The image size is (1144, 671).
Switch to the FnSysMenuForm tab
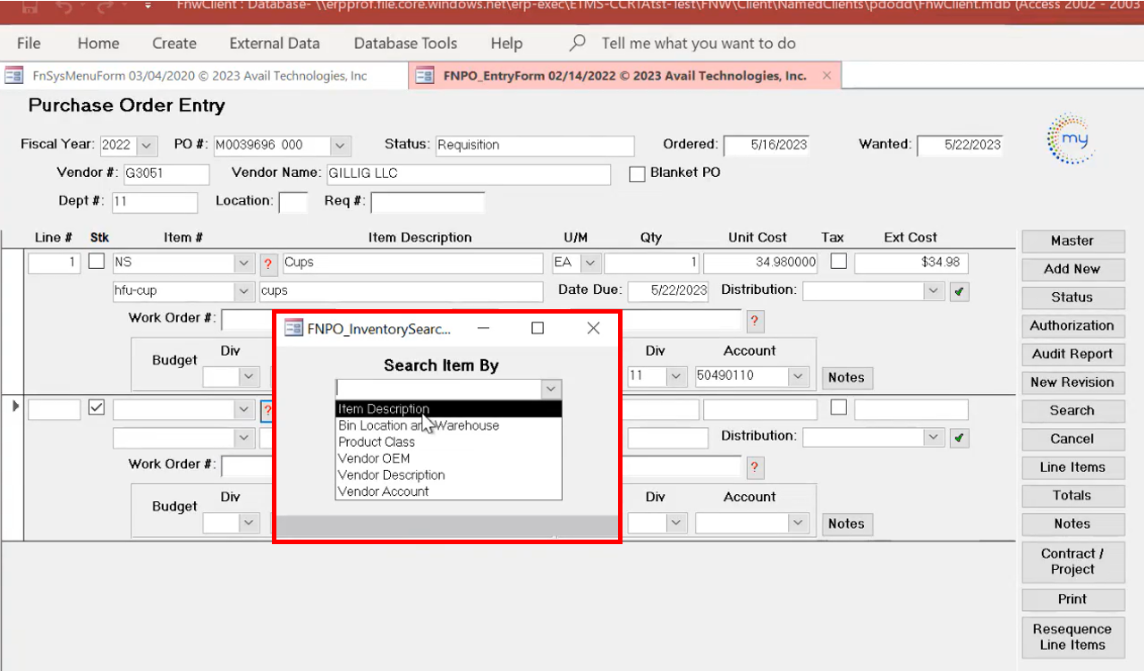click(x=199, y=76)
